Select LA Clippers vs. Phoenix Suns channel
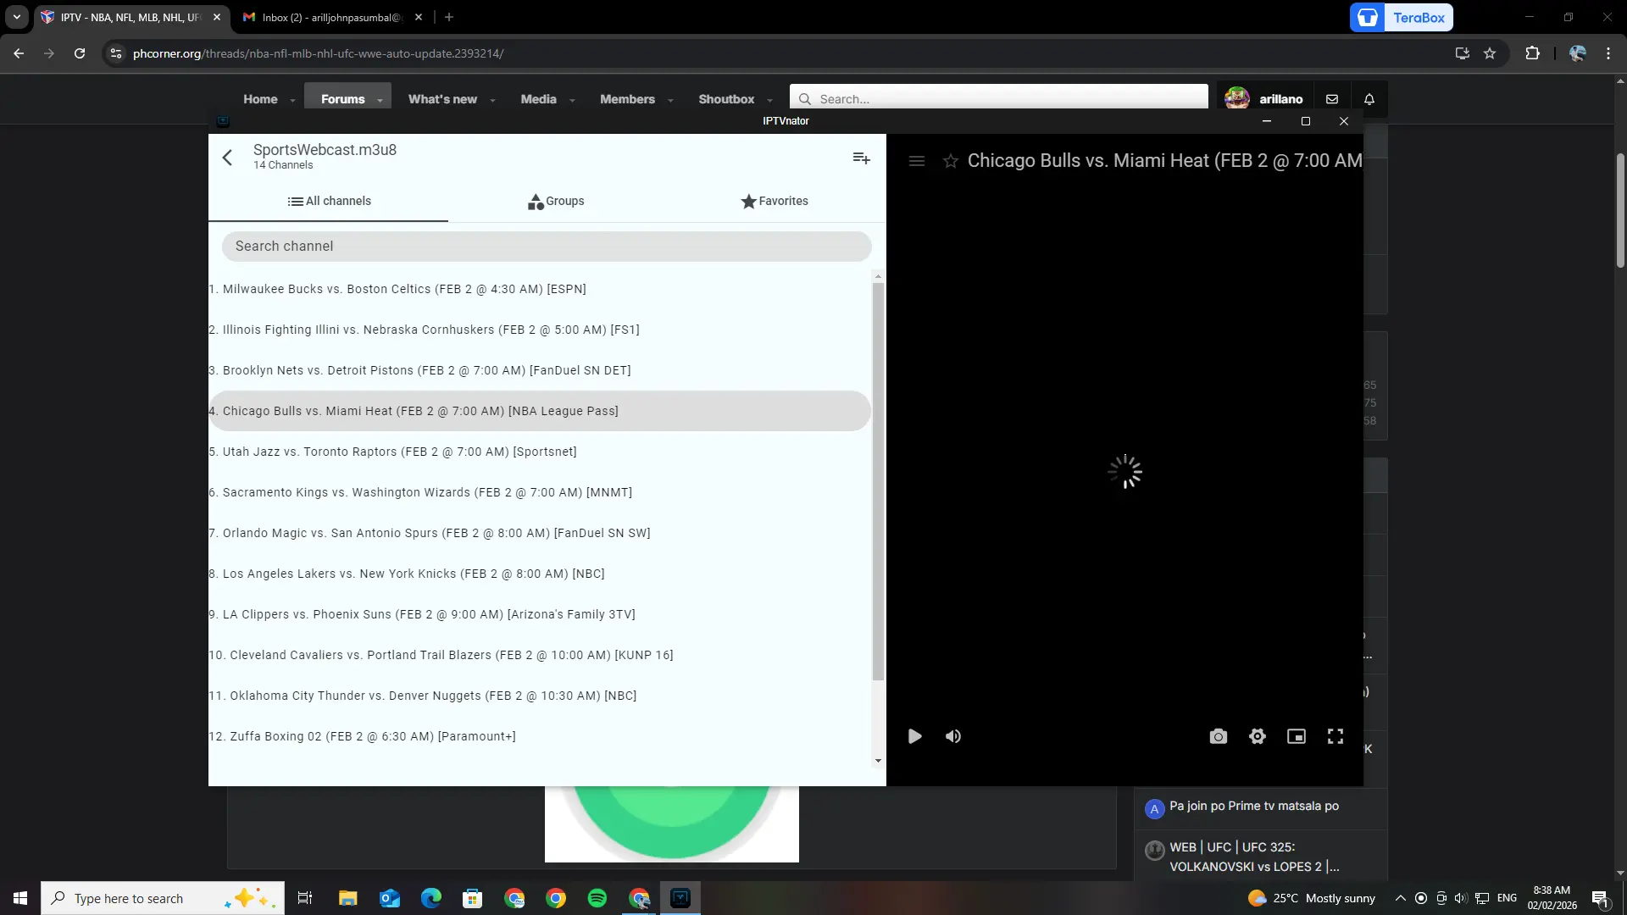 tap(540, 614)
